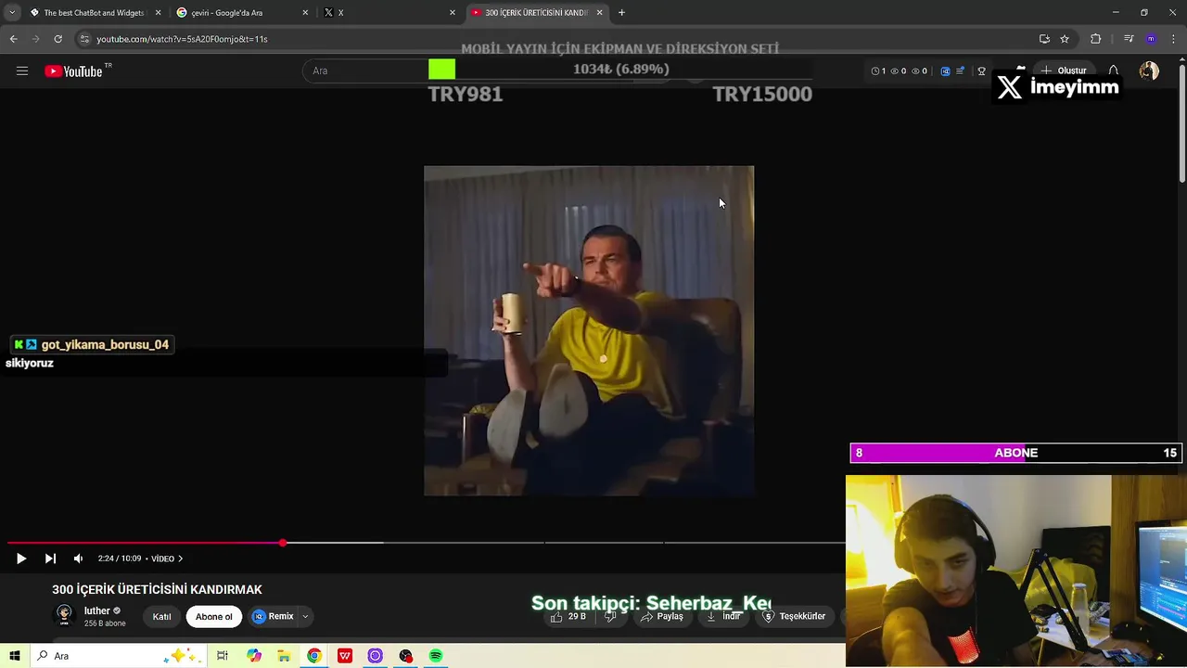Click the Remix button
Image resolution: width=1187 pixels, height=668 pixels.
click(274, 616)
